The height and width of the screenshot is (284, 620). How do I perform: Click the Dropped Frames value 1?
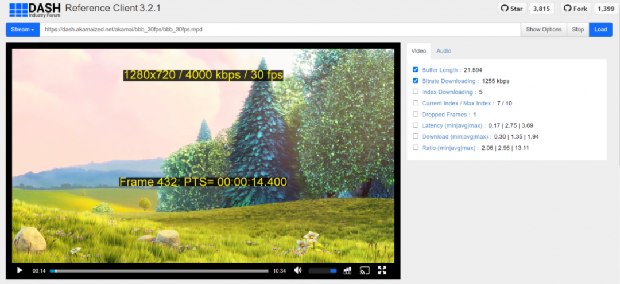[475, 115]
